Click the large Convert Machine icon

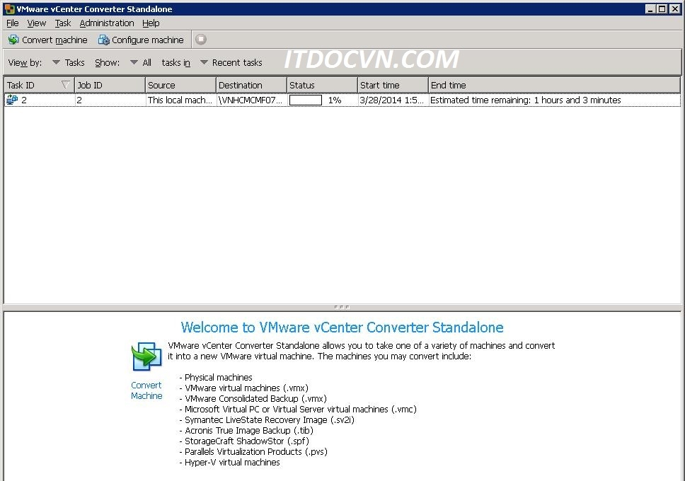146,357
